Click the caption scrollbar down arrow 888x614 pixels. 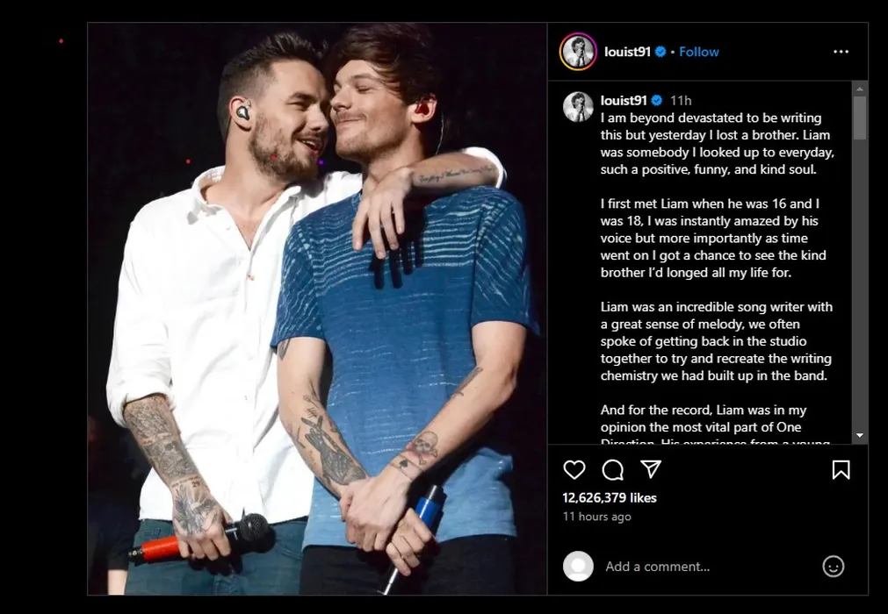[860, 435]
